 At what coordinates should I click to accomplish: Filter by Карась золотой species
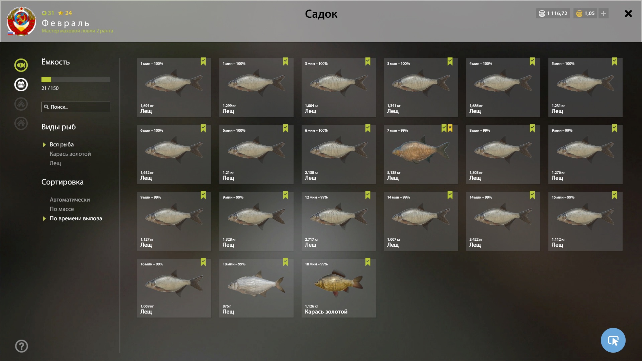70,154
